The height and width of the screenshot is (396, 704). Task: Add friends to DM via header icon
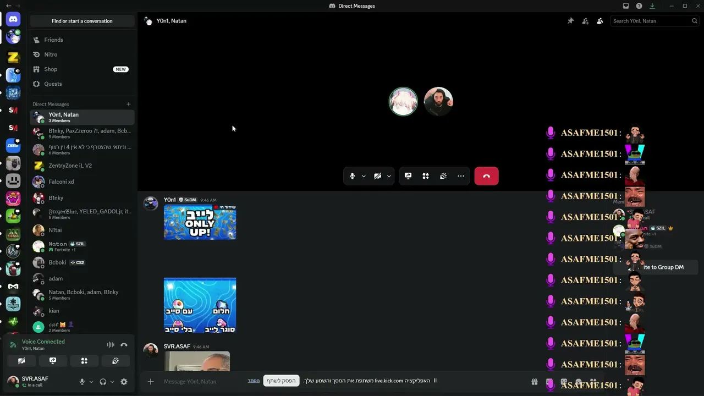click(585, 21)
